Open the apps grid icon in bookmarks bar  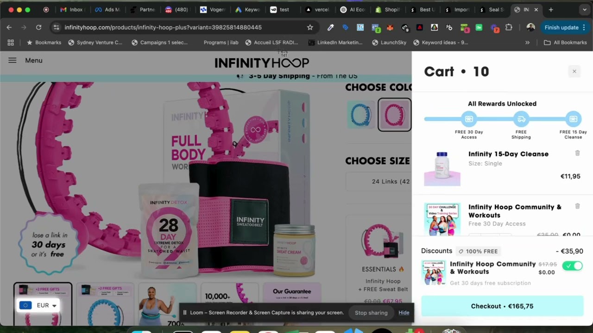click(x=11, y=43)
